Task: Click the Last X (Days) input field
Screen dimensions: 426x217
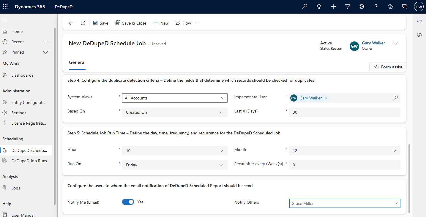Action: tap(345, 112)
